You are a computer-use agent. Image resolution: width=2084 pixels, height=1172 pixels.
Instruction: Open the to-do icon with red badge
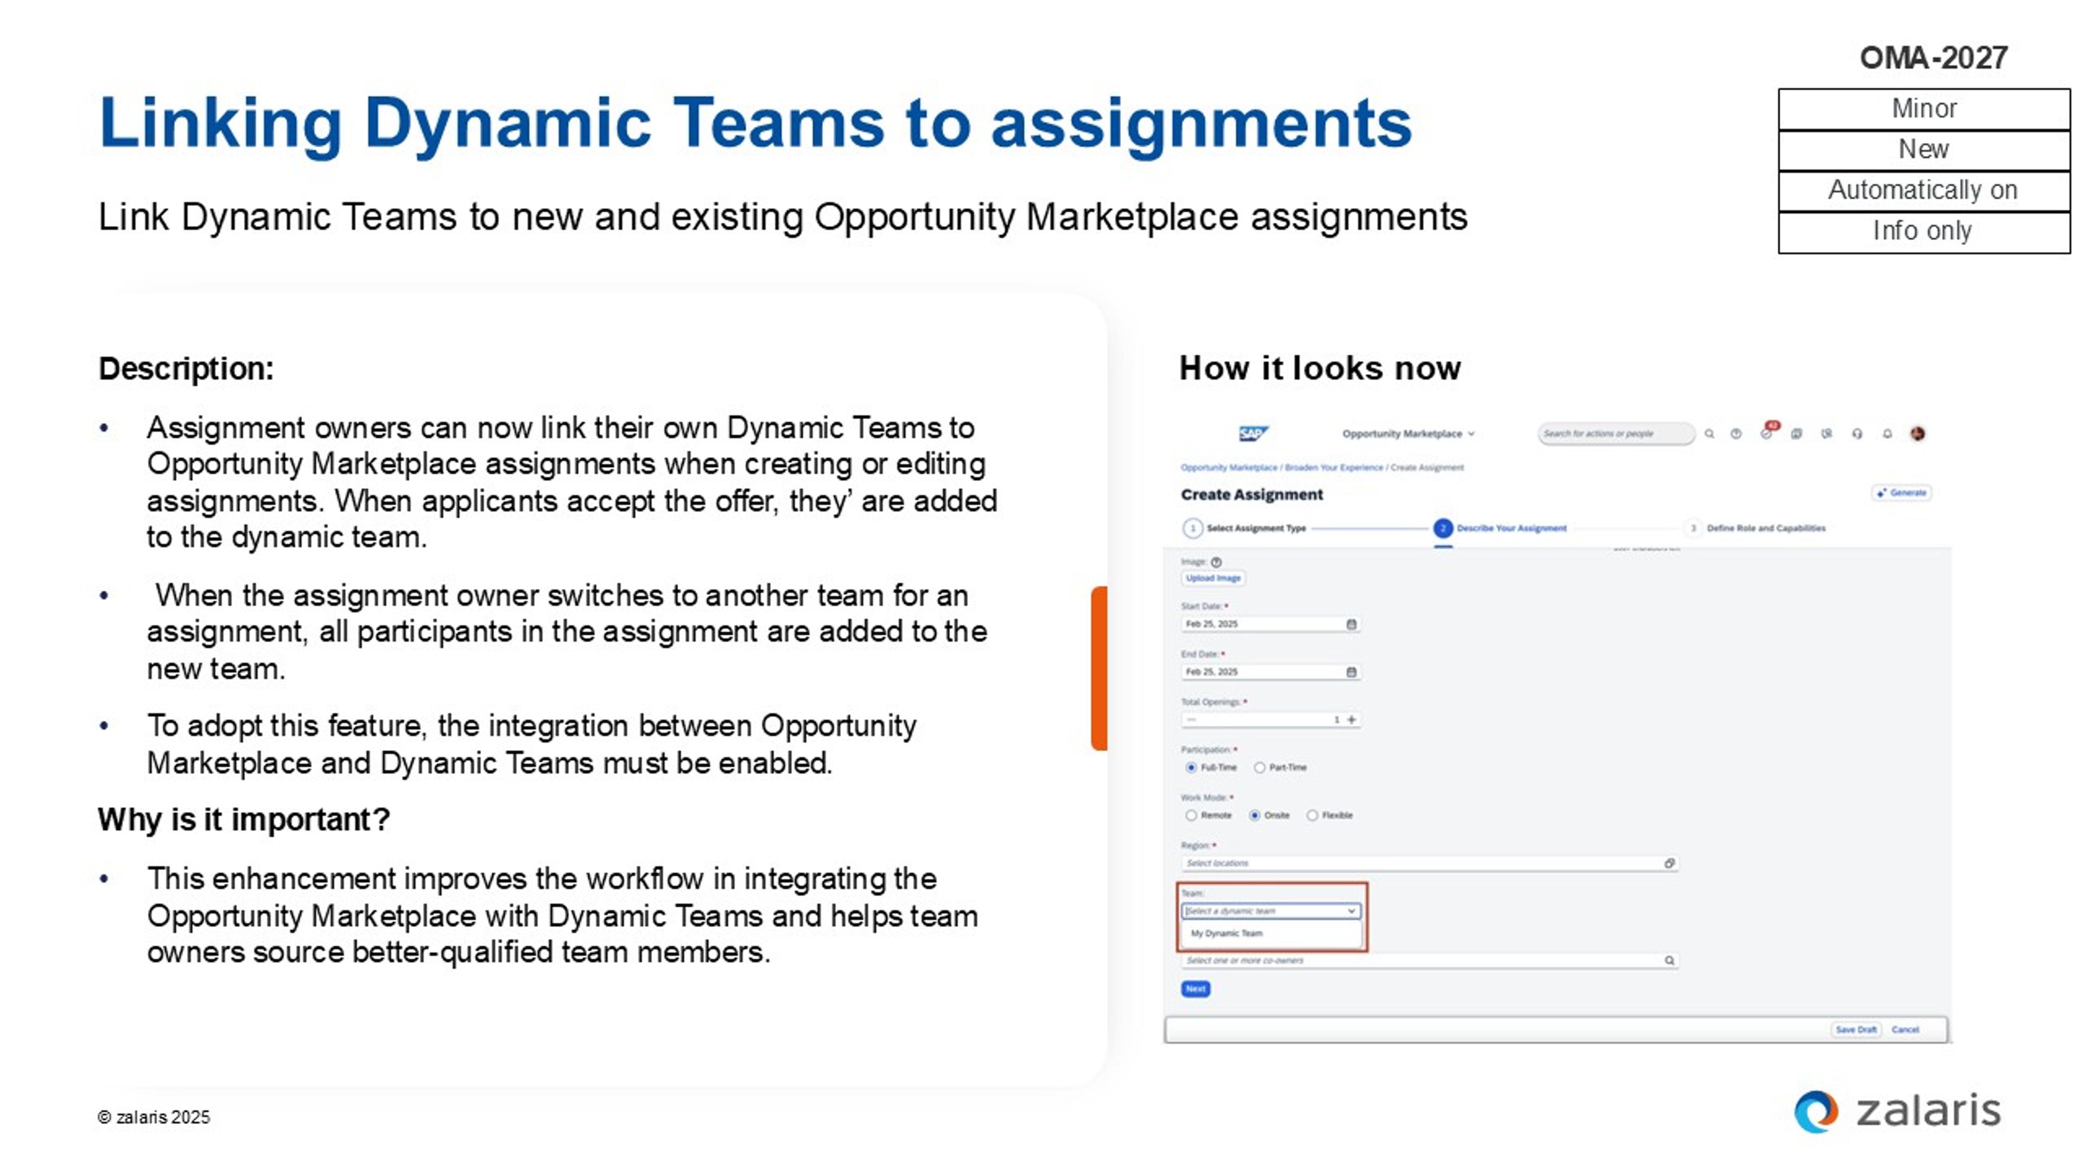1766,434
